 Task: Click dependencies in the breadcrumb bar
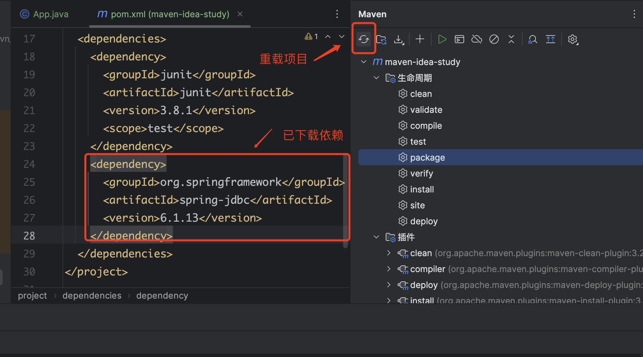pos(92,295)
